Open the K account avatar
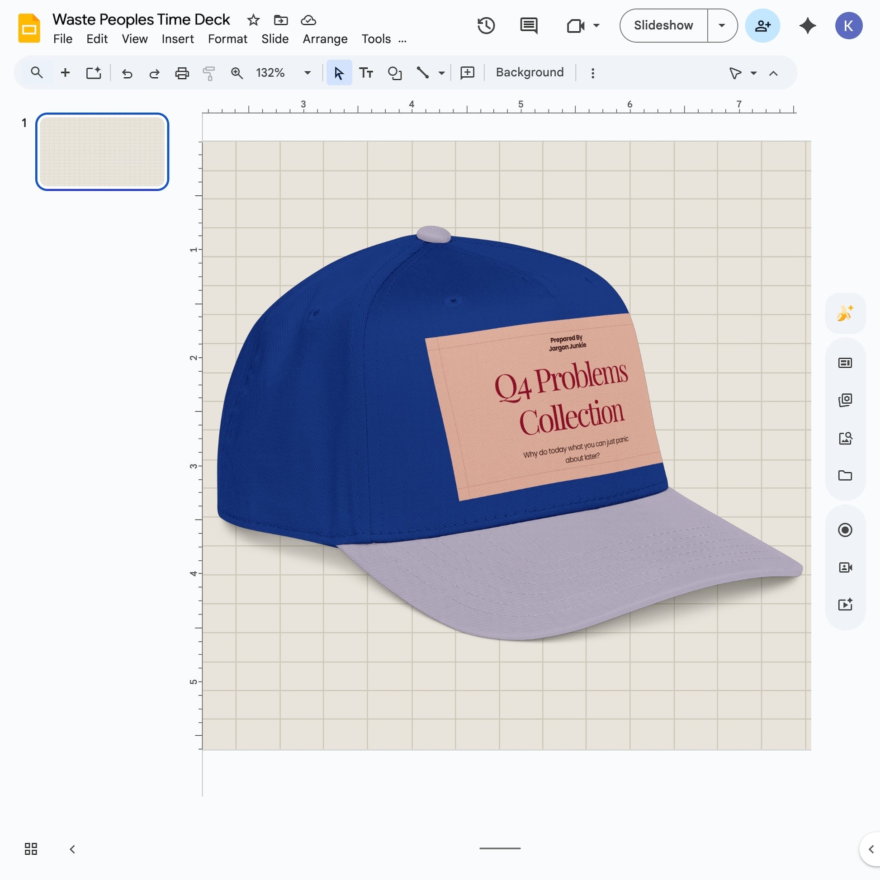This screenshot has height=880, width=880. pyautogui.click(x=848, y=25)
